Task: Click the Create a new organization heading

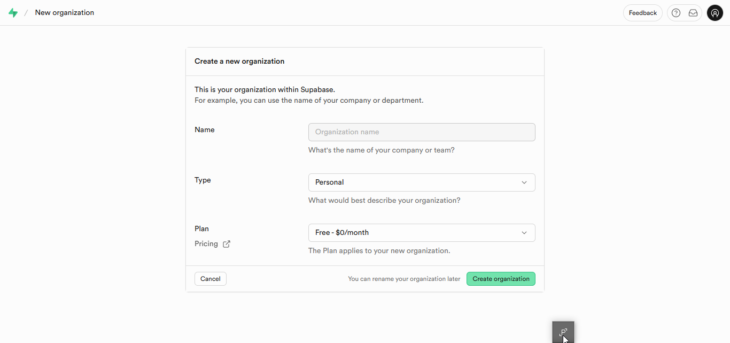Action: point(239,62)
